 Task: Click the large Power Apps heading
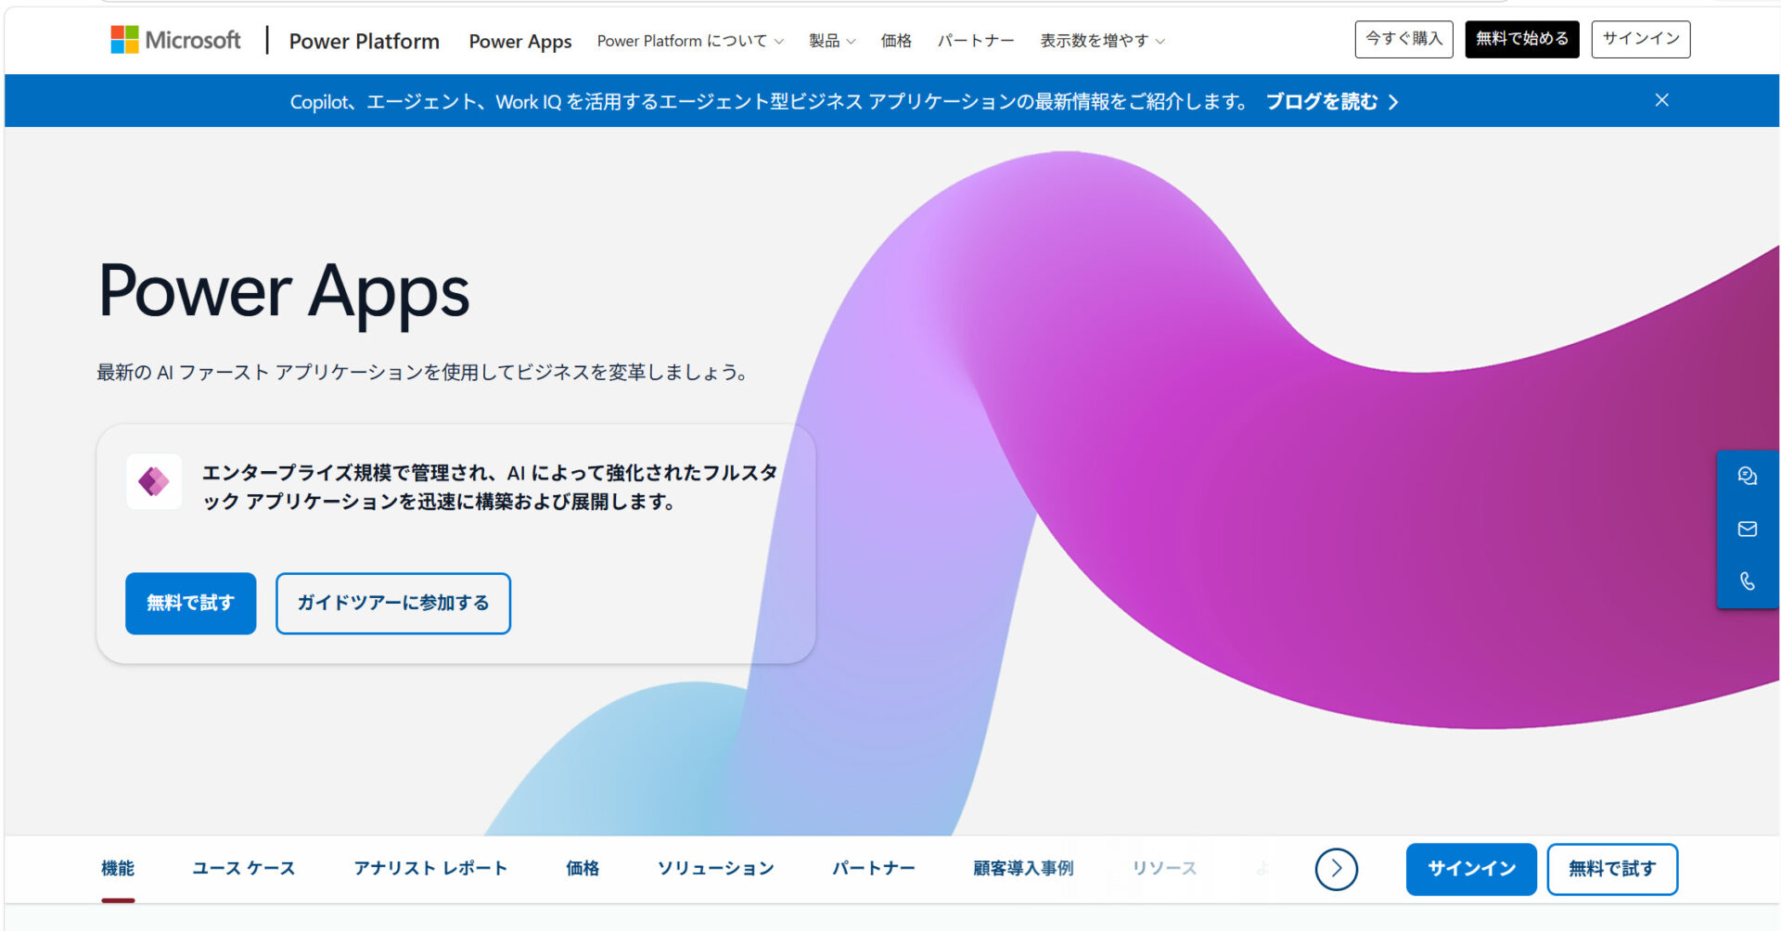pyautogui.click(x=284, y=292)
